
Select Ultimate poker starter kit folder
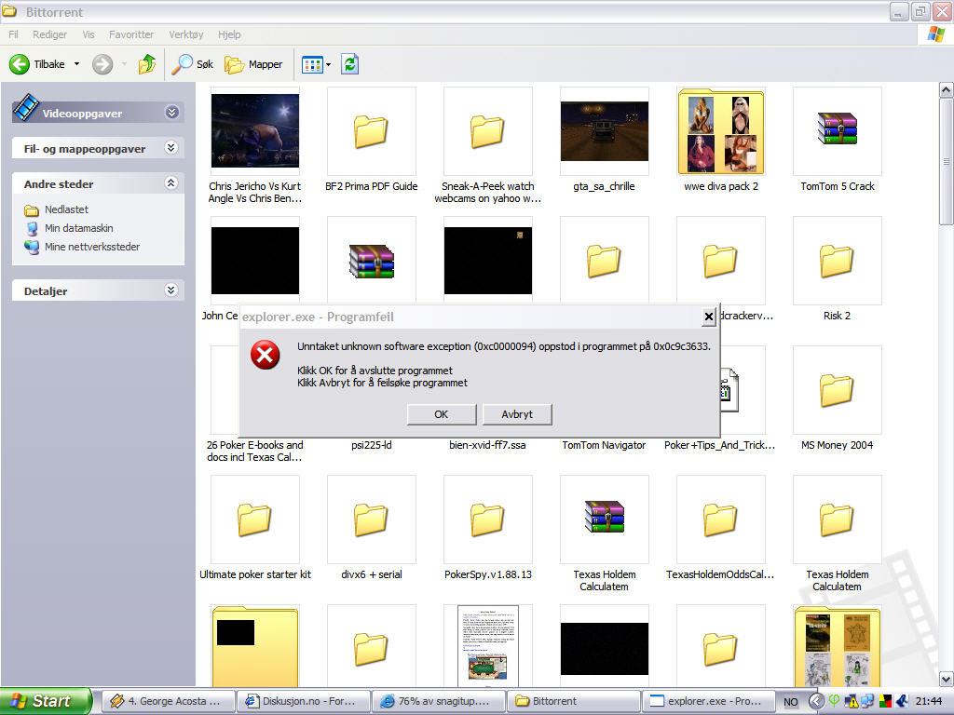point(255,519)
